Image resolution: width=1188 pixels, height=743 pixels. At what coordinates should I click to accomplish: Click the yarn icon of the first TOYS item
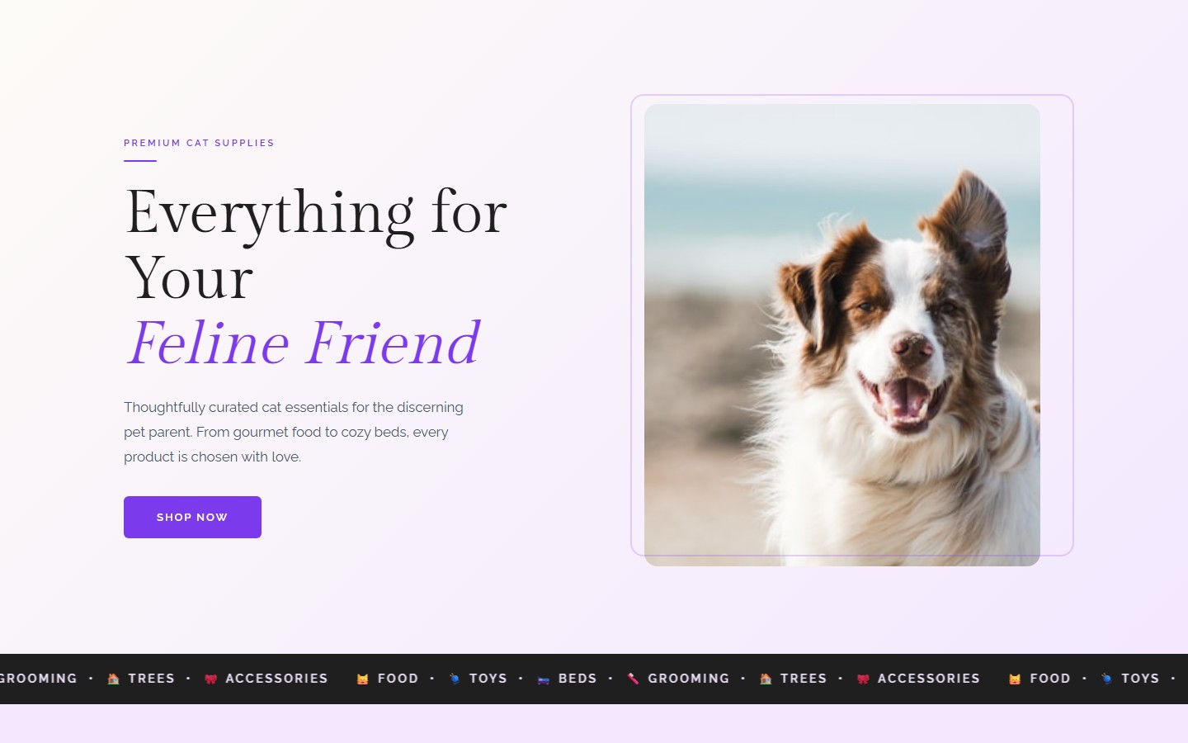(x=455, y=679)
